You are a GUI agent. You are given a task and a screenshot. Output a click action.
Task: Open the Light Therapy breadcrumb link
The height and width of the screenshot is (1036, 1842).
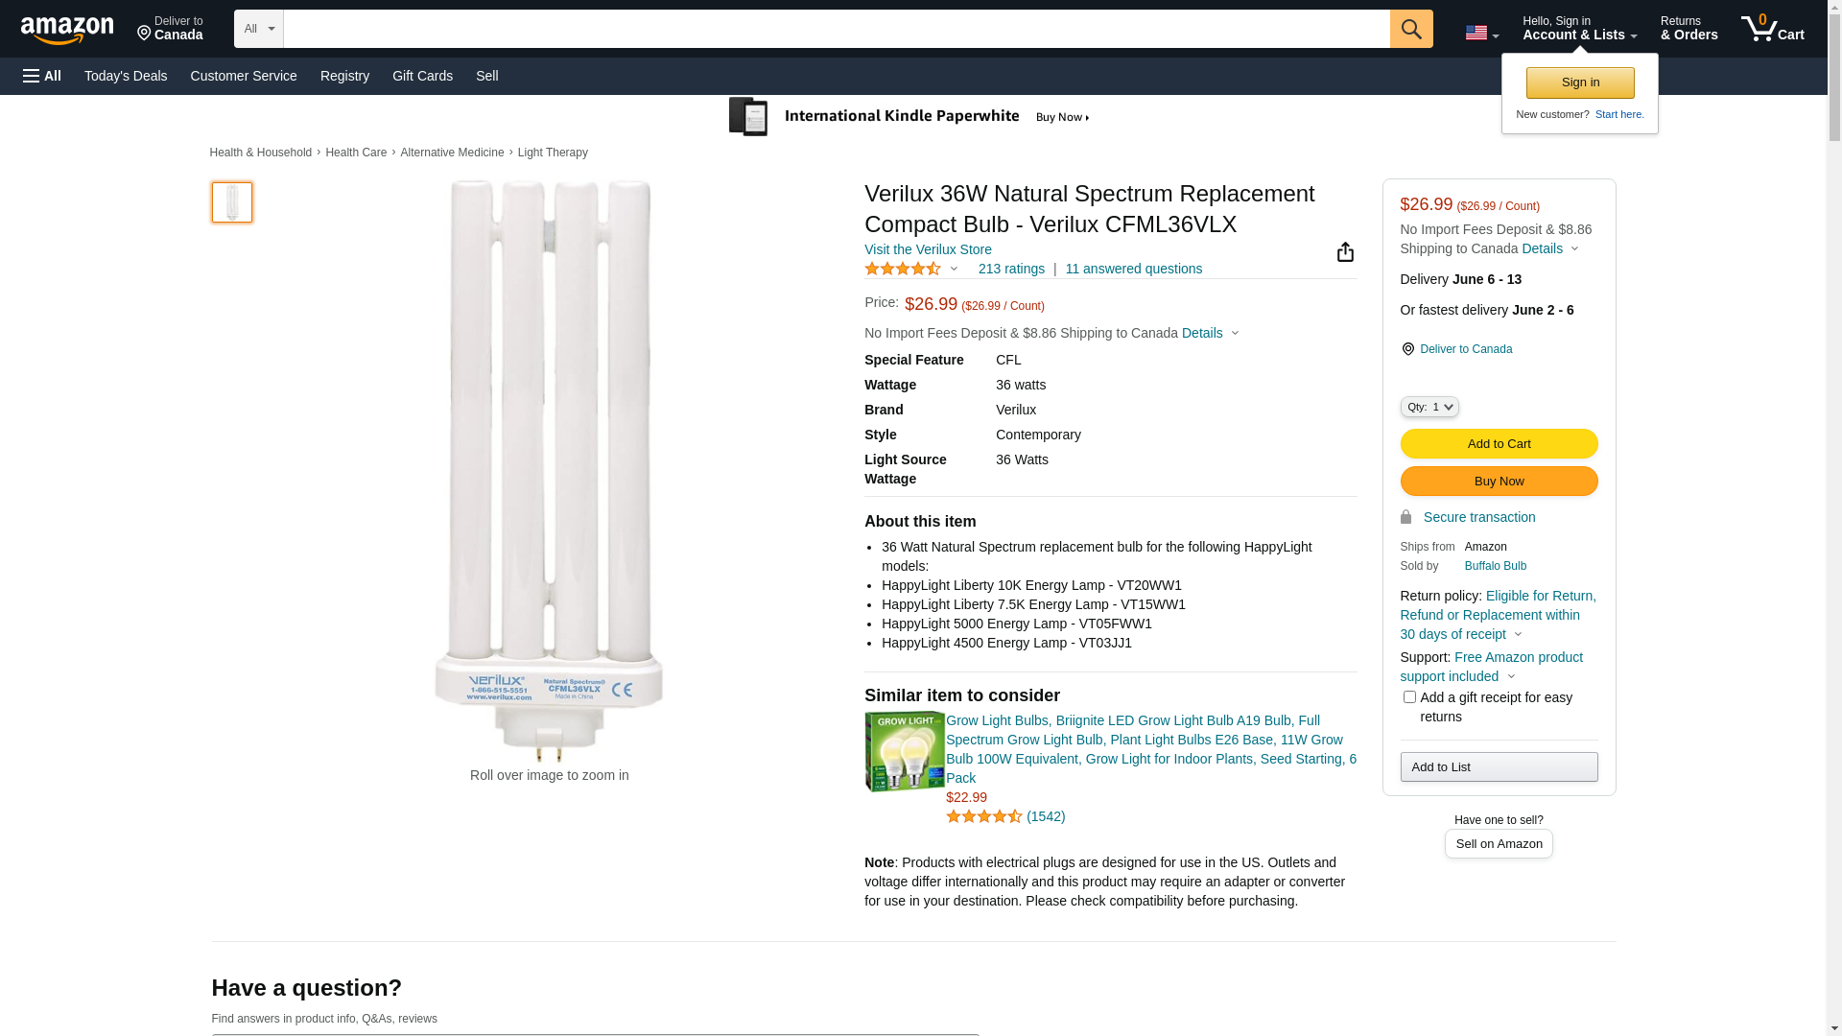tap(553, 153)
